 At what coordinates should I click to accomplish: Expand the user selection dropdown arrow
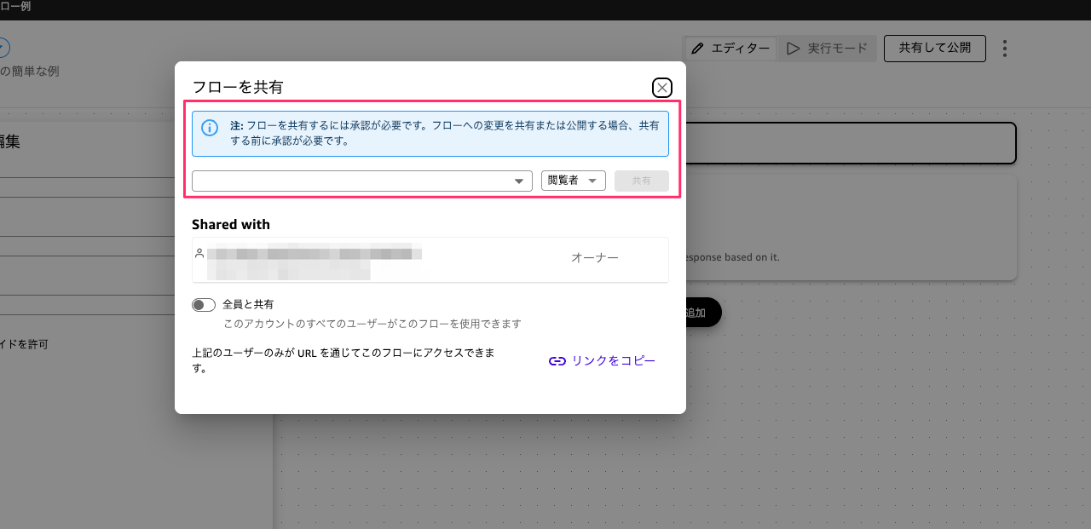(x=518, y=181)
